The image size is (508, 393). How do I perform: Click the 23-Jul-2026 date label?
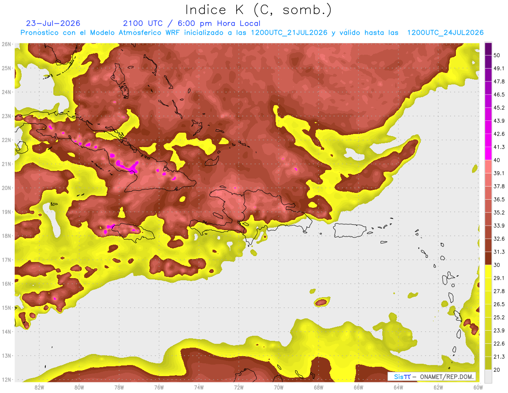tap(53, 23)
